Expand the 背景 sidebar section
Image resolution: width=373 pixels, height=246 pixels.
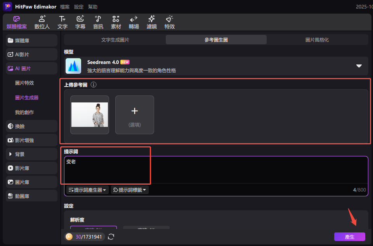tap(32, 154)
